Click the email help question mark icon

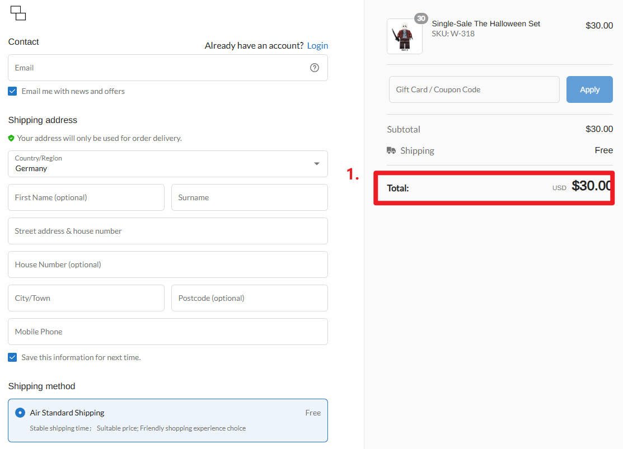point(315,68)
